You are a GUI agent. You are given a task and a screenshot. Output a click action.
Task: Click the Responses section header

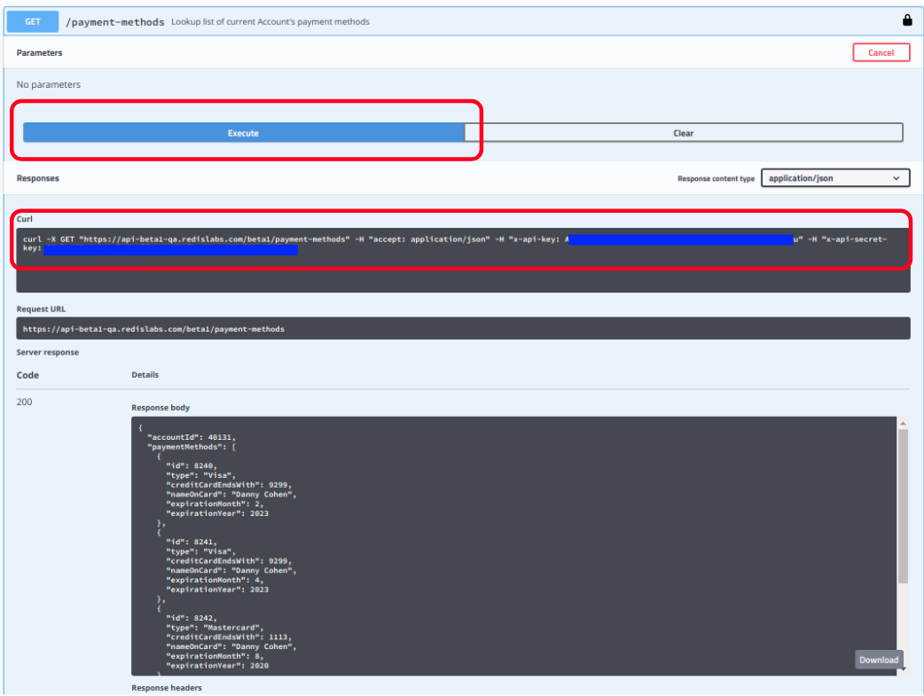(x=38, y=178)
